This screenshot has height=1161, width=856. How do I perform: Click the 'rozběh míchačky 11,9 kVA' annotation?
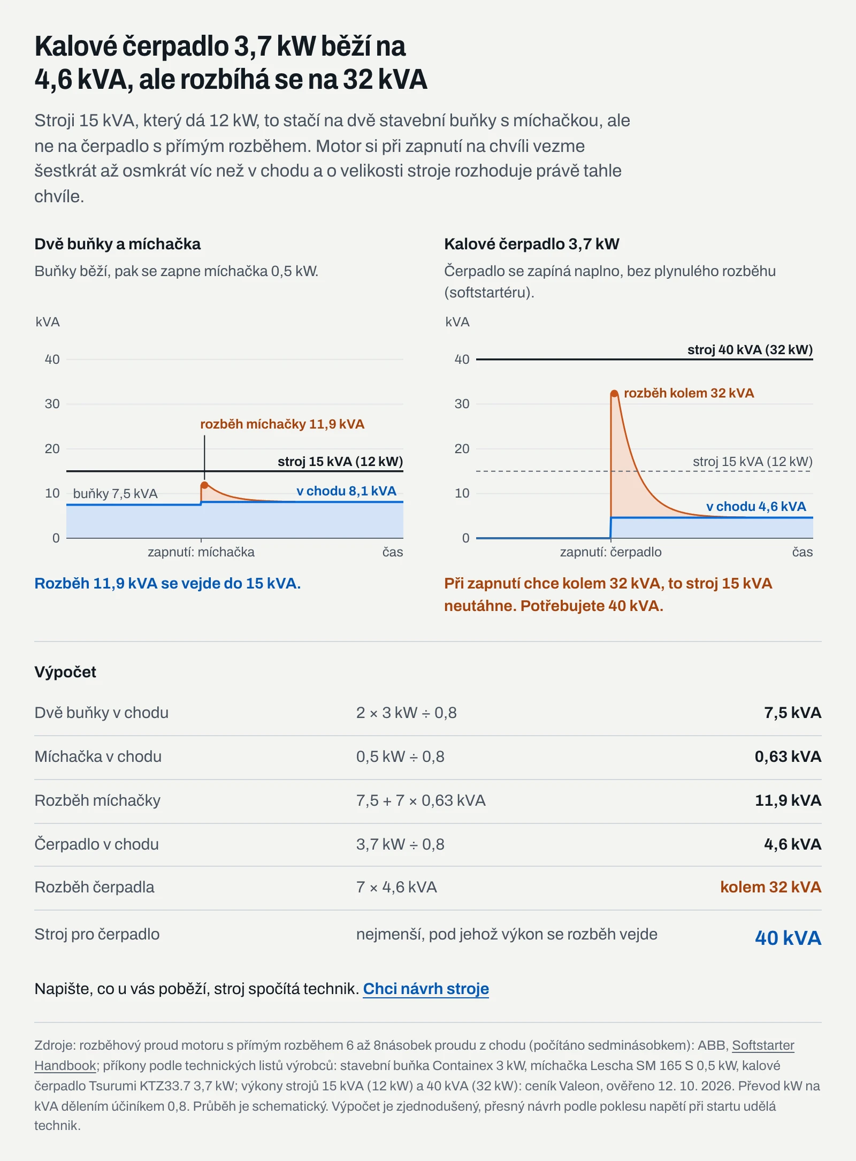pos(282,424)
